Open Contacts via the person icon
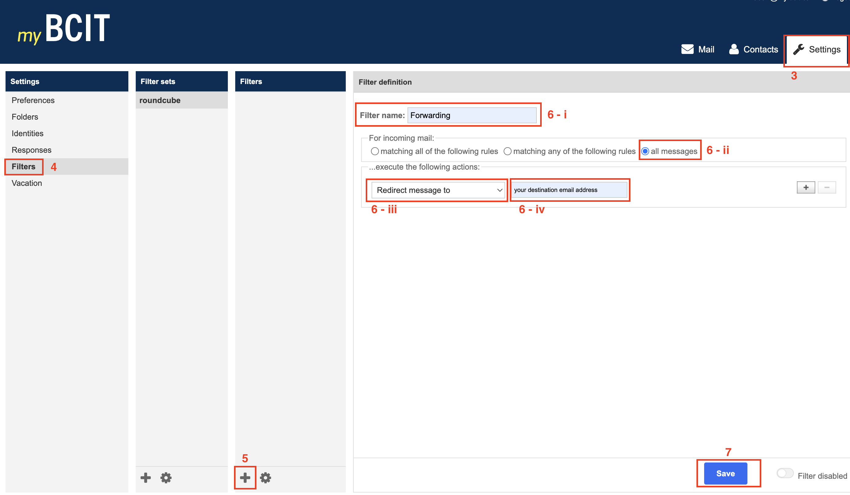 734,49
